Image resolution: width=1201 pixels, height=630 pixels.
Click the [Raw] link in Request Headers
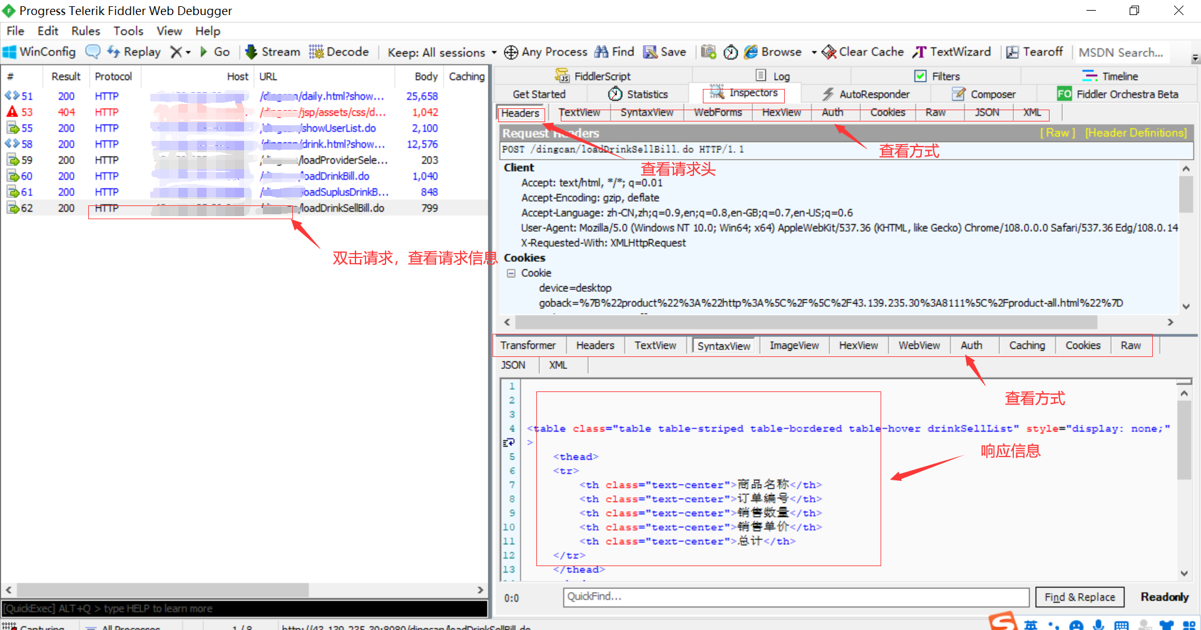click(1058, 133)
